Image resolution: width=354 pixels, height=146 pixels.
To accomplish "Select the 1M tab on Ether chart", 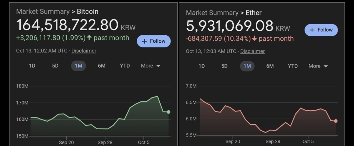I will click(x=247, y=66).
